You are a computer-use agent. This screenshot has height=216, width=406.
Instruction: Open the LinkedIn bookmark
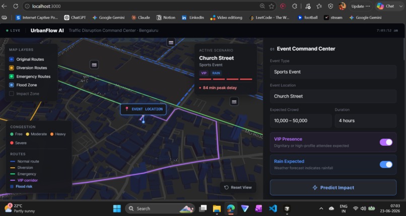tap(192, 18)
